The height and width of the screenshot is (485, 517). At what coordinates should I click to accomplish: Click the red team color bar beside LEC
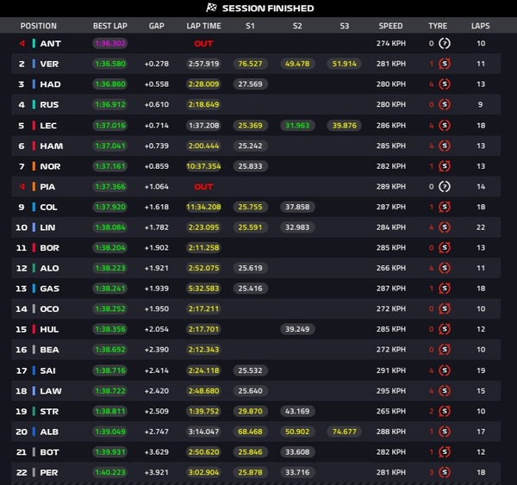(34, 125)
